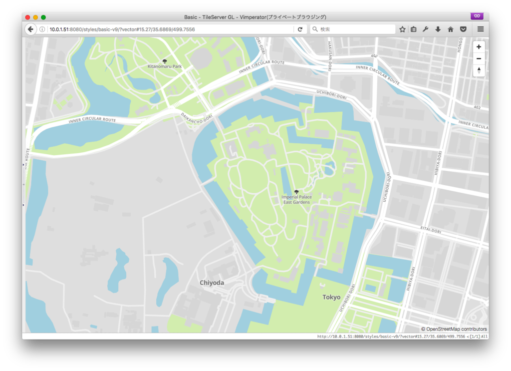This screenshot has width=511, height=371.
Task: Open developer tools wrench icon
Action: coord(426,29)
